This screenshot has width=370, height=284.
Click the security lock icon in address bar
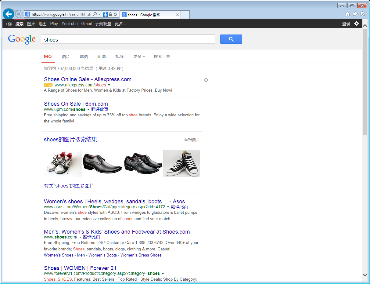[110, 14]
